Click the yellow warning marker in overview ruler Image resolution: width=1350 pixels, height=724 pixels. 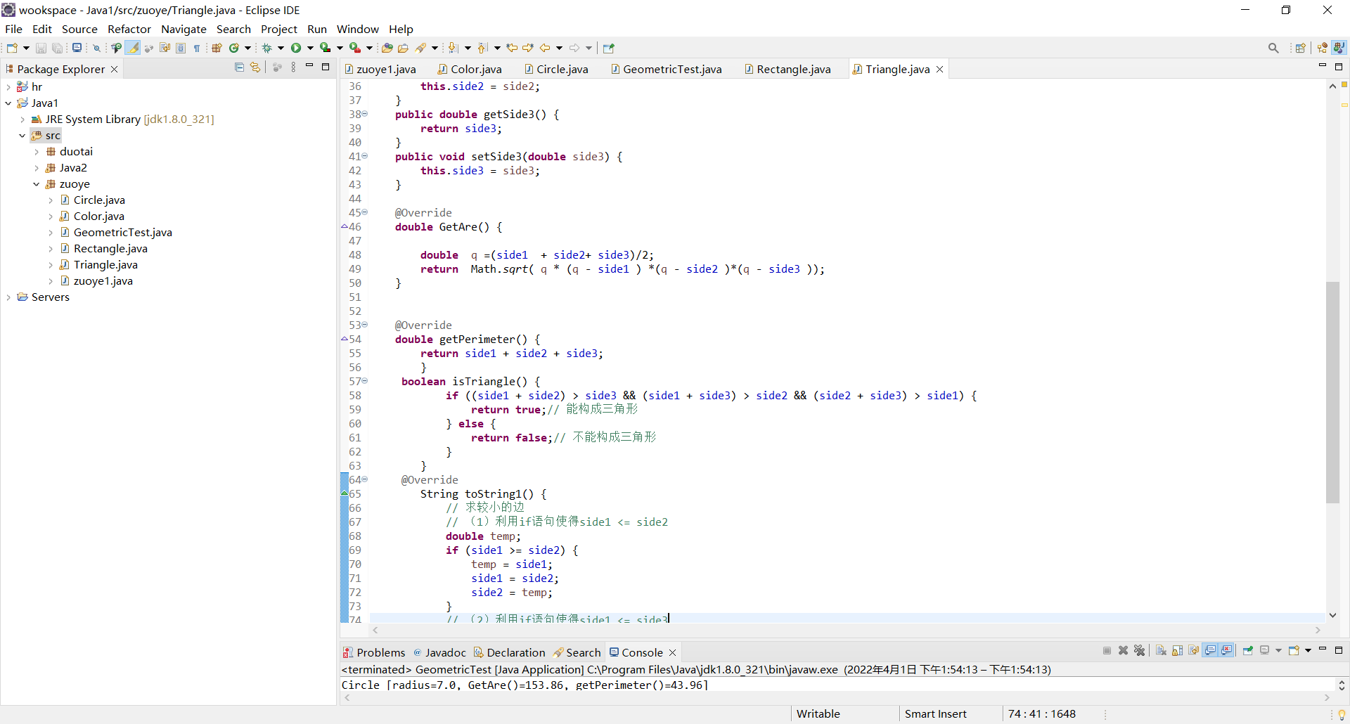pos(1344,105)
